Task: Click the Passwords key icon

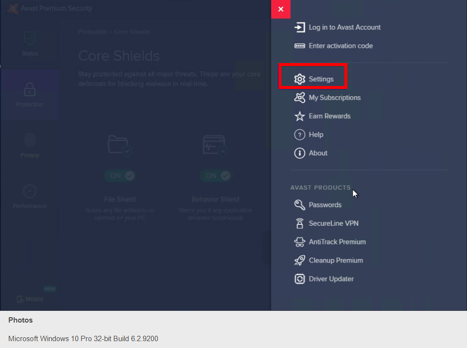Action: point(299,205)
